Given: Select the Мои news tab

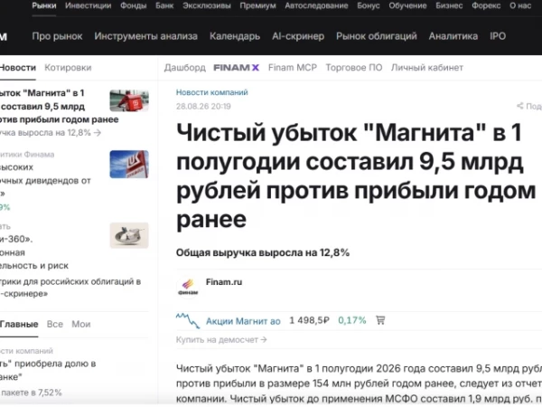Looking at the screenshot, I should point(81,325).
